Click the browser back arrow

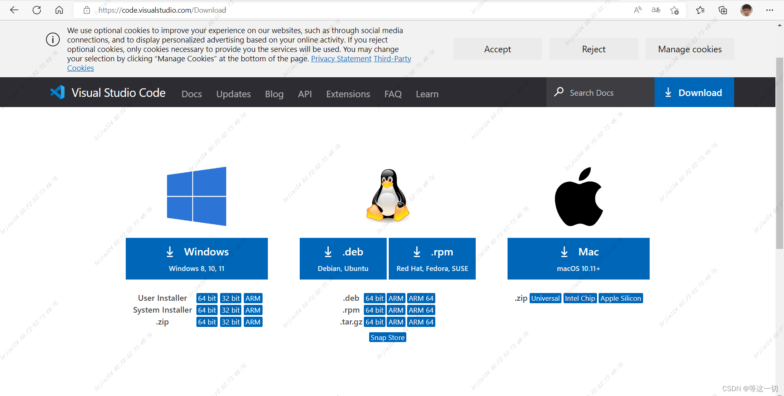pos(14,10)
